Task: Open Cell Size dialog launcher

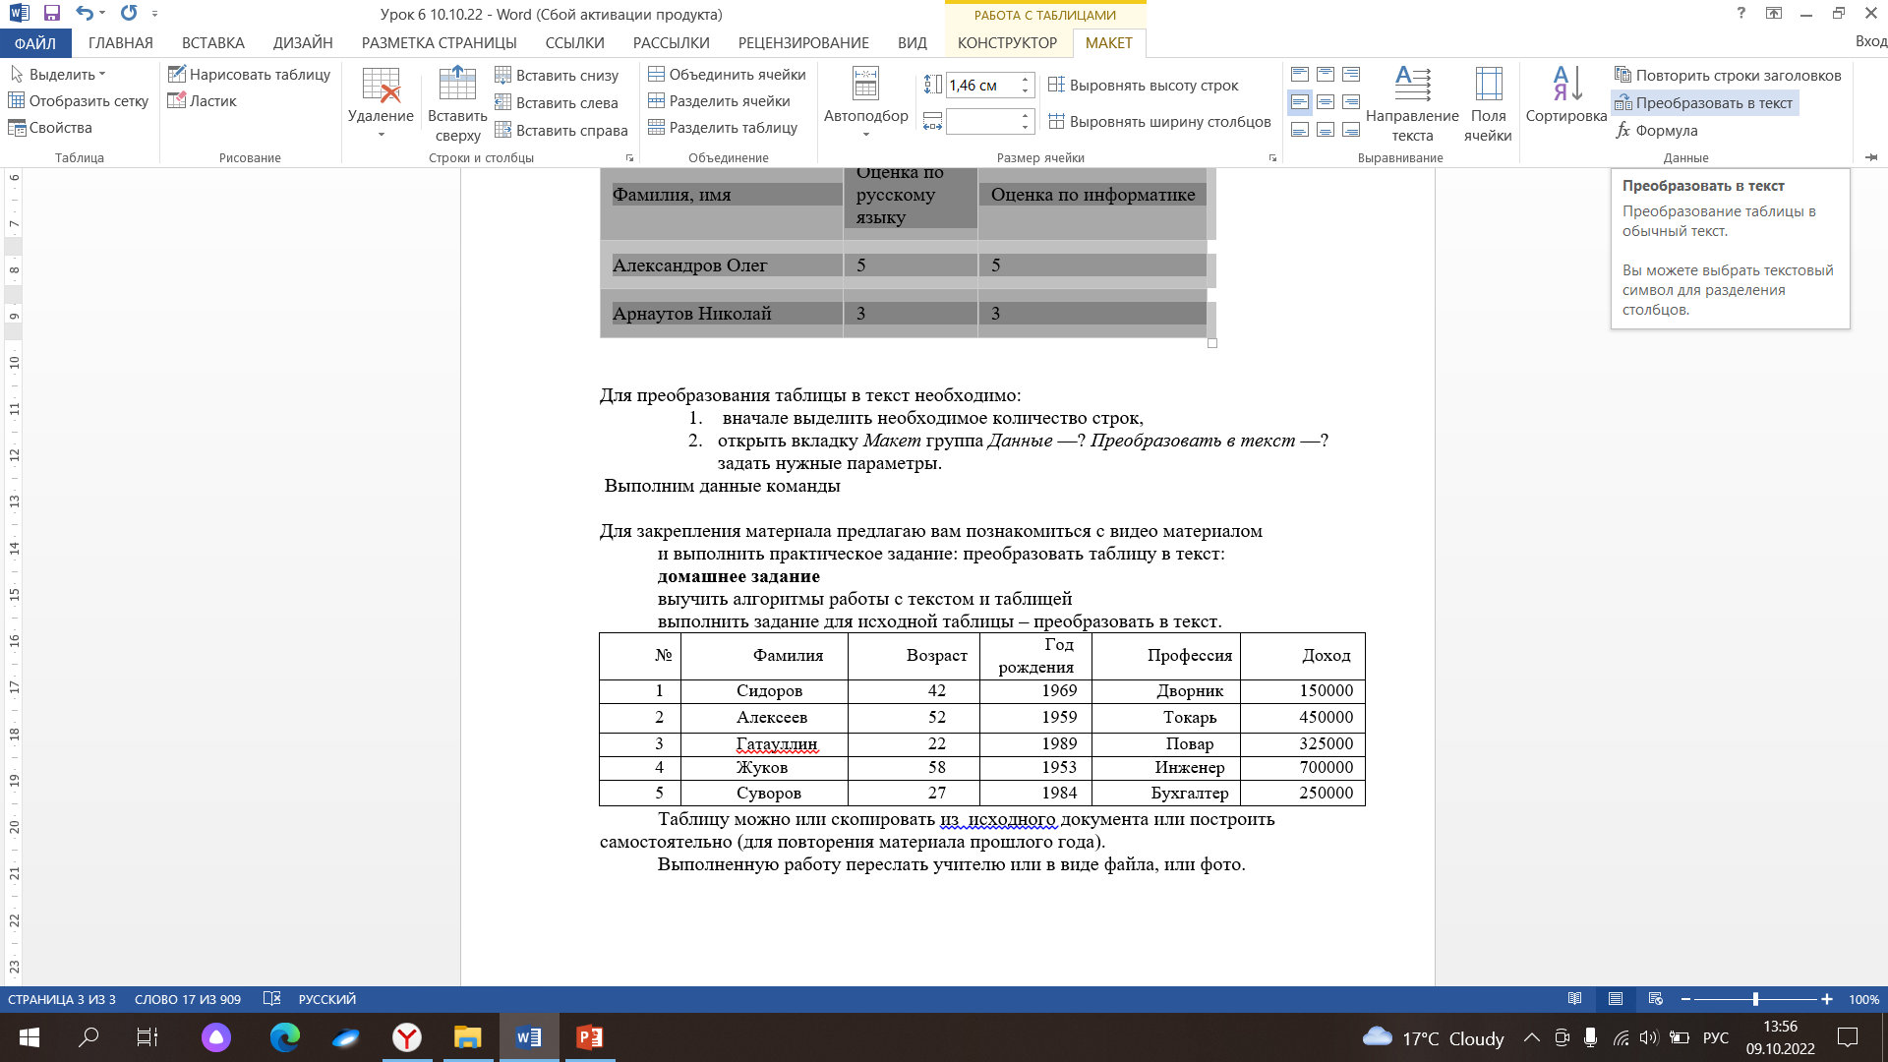Action: click(1272, 157)
